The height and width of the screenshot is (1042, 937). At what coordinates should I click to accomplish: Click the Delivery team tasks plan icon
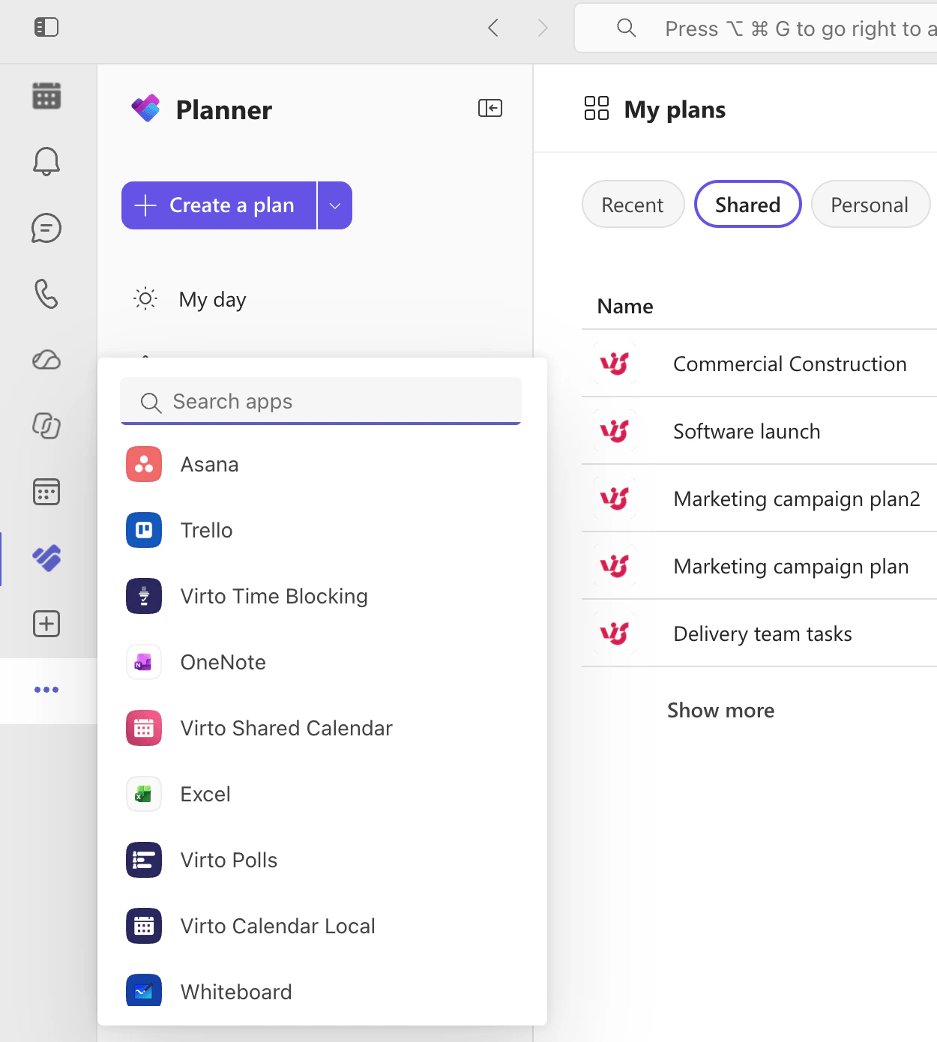(x=615, y=634)
